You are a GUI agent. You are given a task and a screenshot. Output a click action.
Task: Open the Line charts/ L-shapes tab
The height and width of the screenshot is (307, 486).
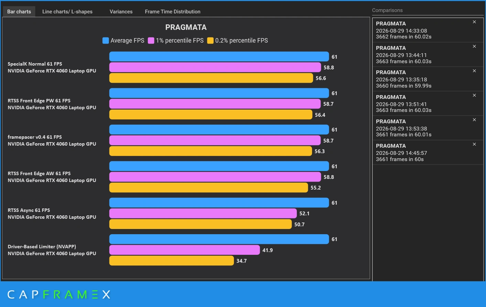click(x=67, y=12)
